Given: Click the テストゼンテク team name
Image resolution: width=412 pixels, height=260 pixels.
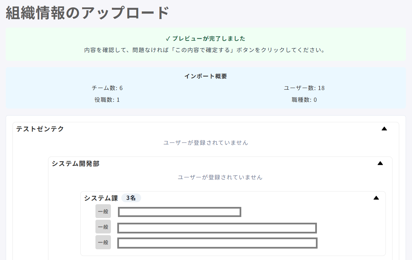Looking at the screenshot, I should point(40,129).
